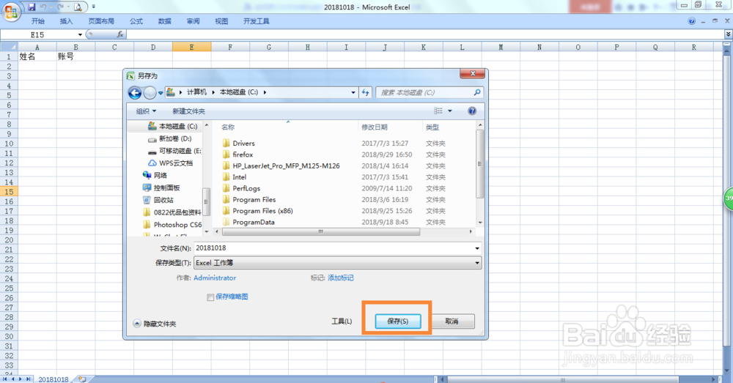
Task: Click the search magnifier icon in dialog
Action: point(477,92)
